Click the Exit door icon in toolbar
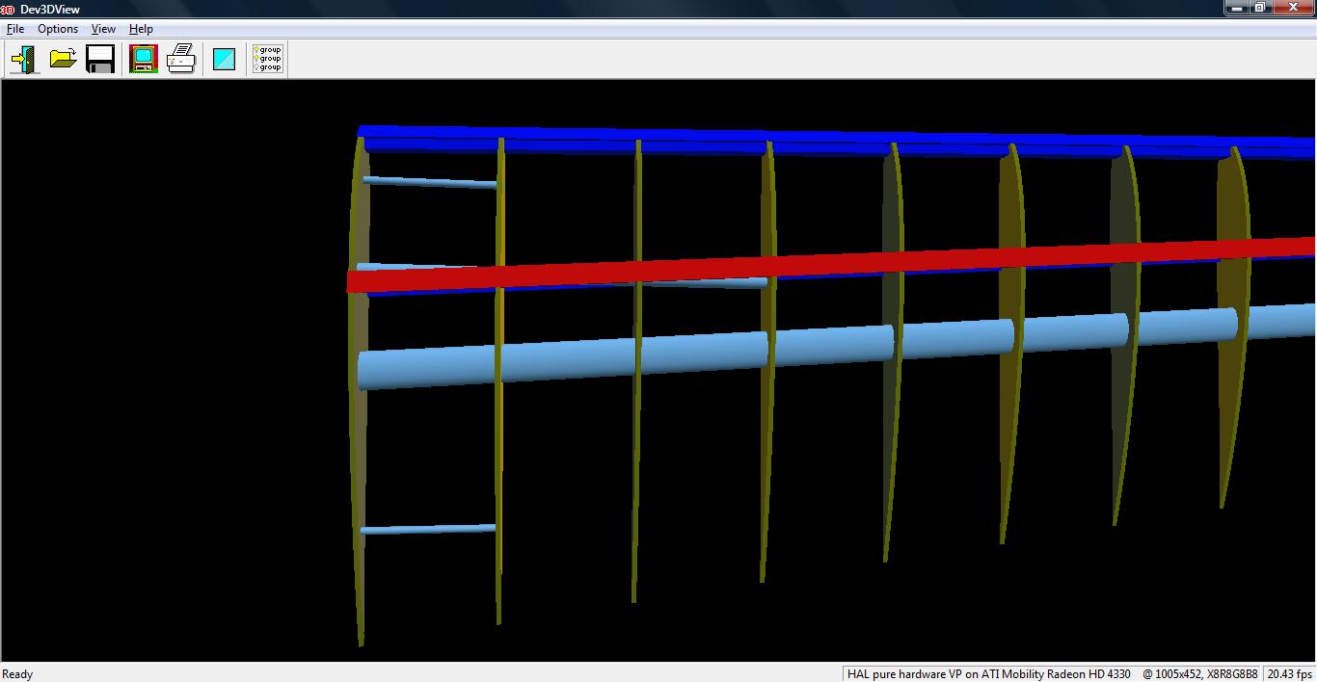This screenshot has width=1317, height=682. [24, 60]
